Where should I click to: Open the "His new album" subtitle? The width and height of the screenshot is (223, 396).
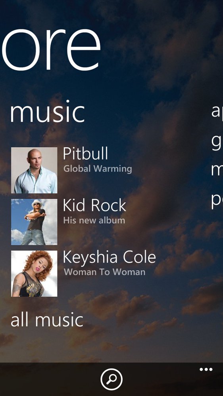(94, 220)
